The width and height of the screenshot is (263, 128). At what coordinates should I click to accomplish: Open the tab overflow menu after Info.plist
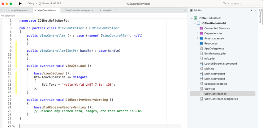pos(185,11)
